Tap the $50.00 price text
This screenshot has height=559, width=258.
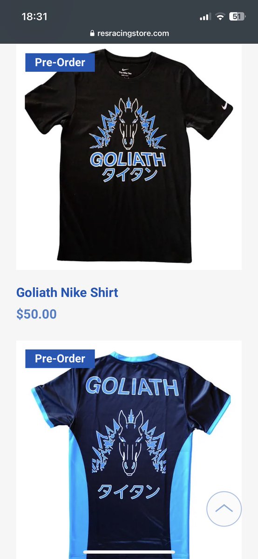36,314
